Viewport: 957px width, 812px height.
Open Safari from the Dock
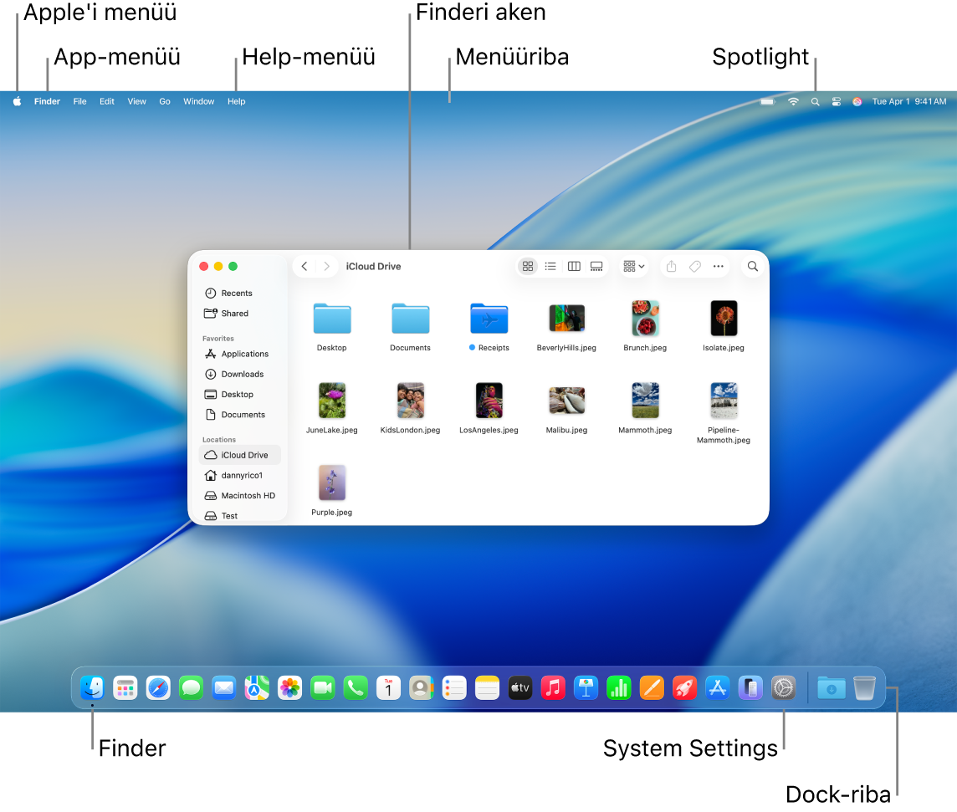[158, 687]
